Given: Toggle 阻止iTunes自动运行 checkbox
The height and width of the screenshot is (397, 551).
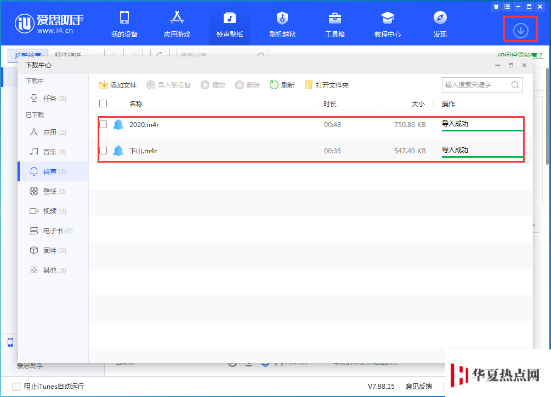Looking at the screenshot, I should (x=16, y=387).
